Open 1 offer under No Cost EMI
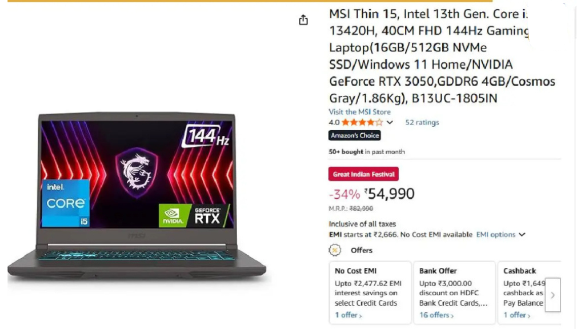This screenshot has height=329, width=585. click(348, 315)
